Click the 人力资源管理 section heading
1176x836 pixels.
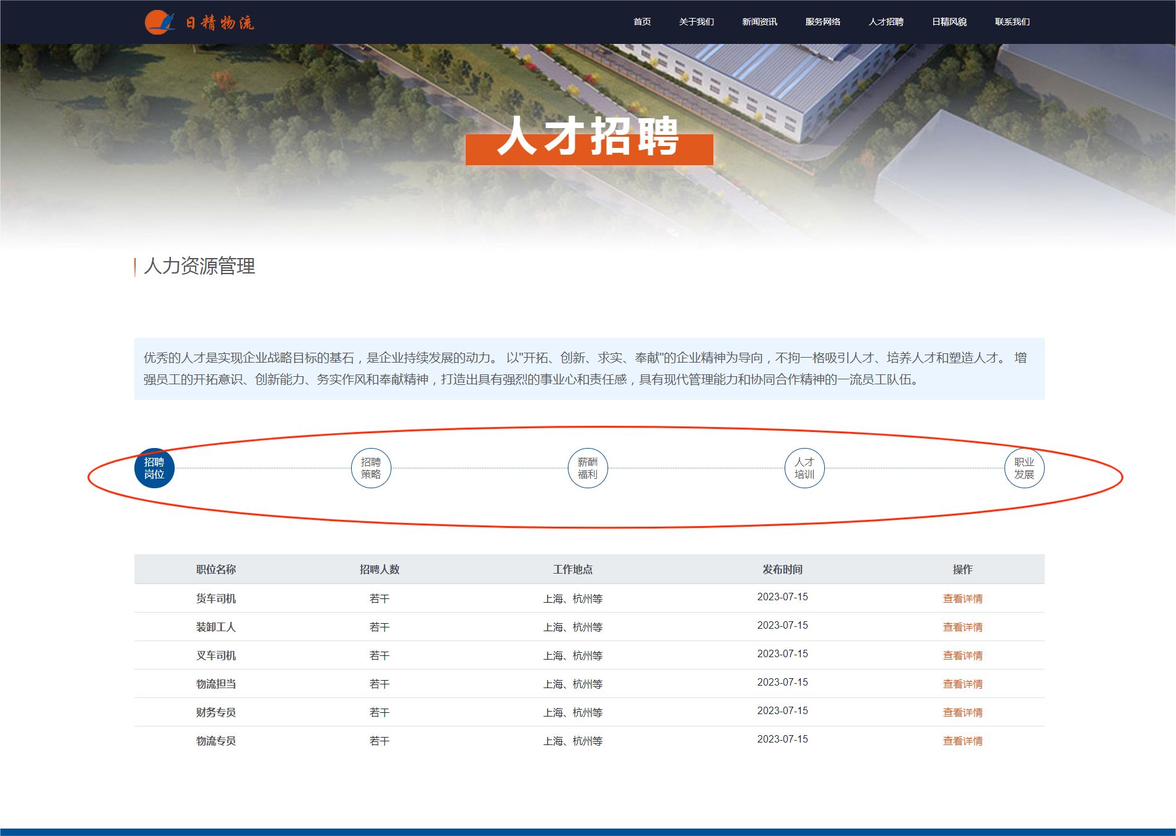(199, 266)
